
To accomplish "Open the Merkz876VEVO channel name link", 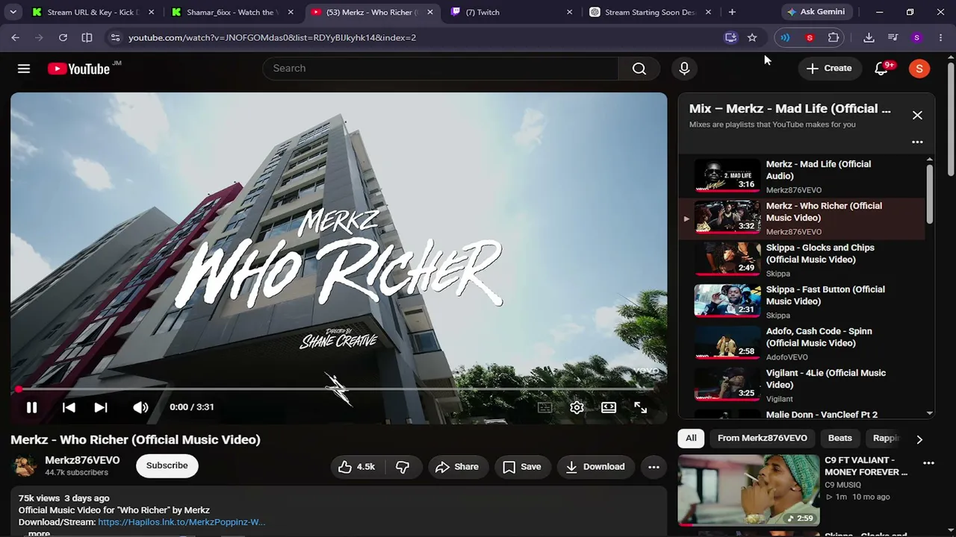I will 82,460.
